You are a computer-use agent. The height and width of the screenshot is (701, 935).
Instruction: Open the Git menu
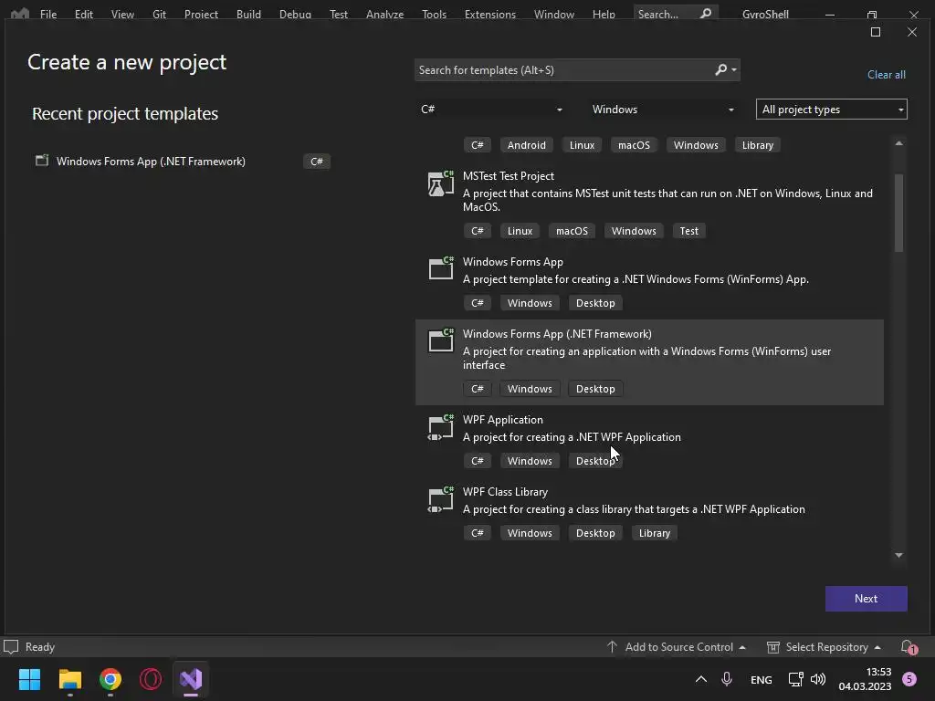coord(159,14)
